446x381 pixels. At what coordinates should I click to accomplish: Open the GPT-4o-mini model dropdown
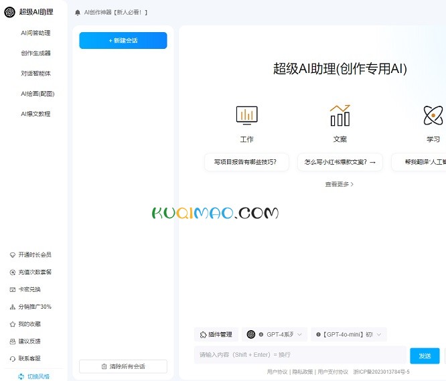click(349, 335)
